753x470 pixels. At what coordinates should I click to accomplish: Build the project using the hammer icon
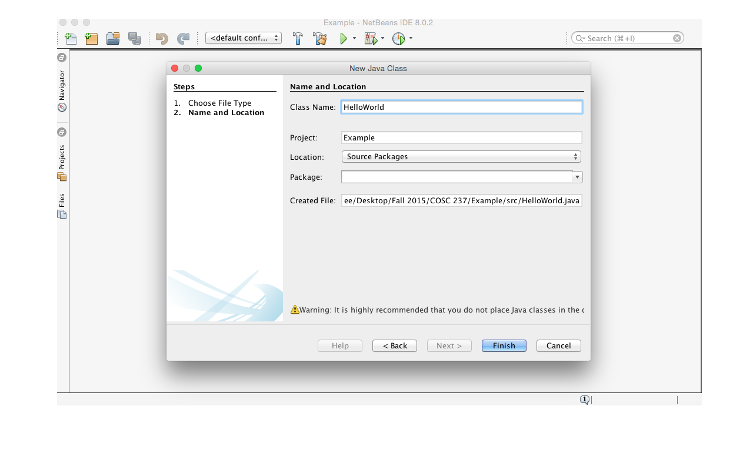[298, 38]
